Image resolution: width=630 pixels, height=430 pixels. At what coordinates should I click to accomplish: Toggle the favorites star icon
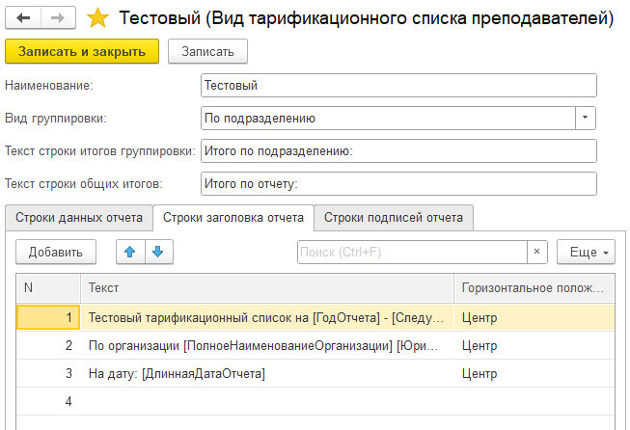[97, 17]
